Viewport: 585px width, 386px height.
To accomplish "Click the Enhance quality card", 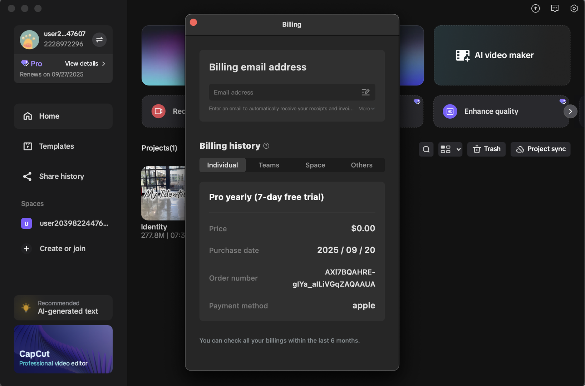I will [501, 112].
